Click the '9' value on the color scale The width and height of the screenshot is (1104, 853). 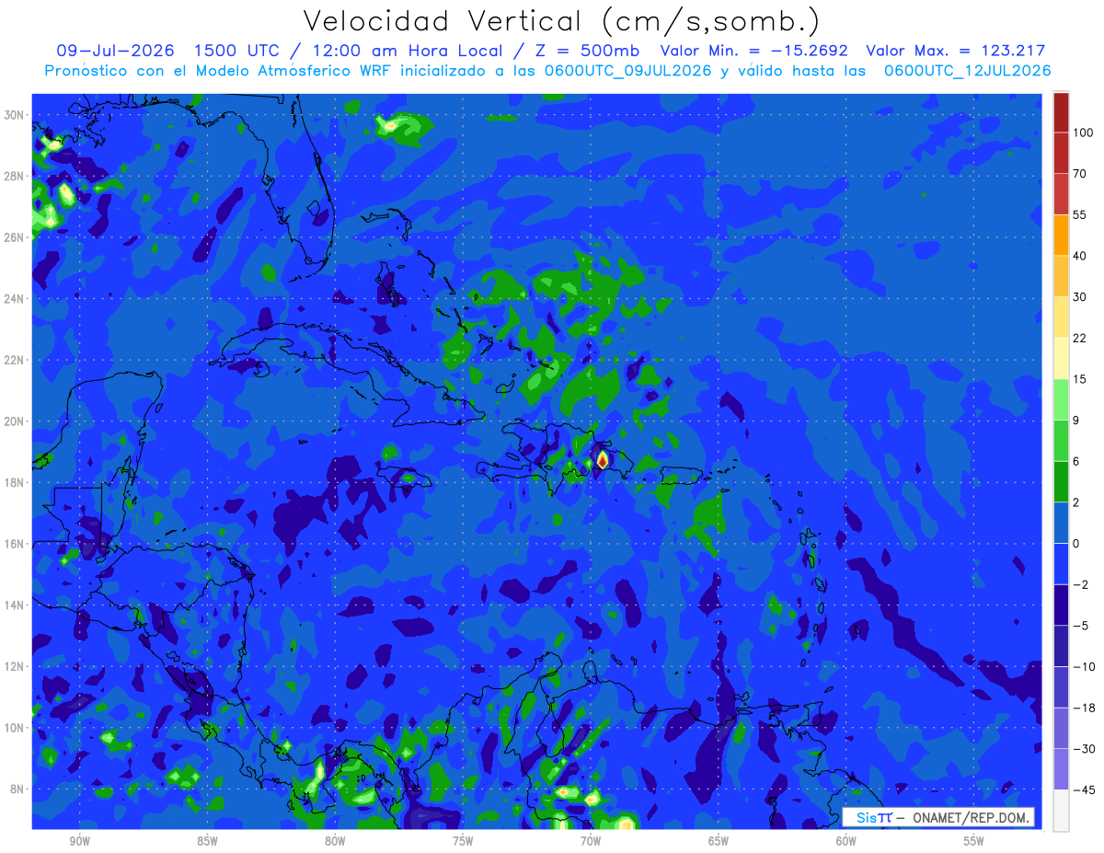tap(1076, 420)
